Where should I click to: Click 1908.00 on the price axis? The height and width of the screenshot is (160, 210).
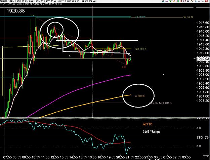coord(203,75)
